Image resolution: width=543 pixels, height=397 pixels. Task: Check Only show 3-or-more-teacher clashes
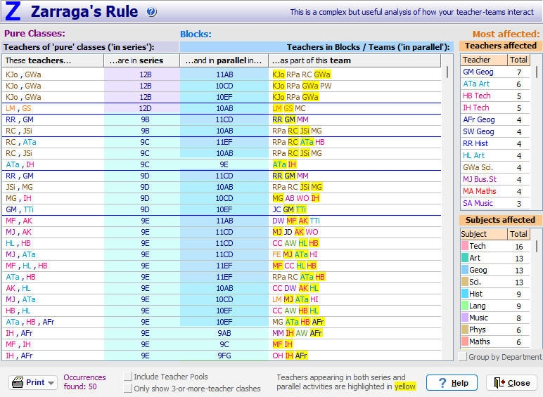pos(127,389)
